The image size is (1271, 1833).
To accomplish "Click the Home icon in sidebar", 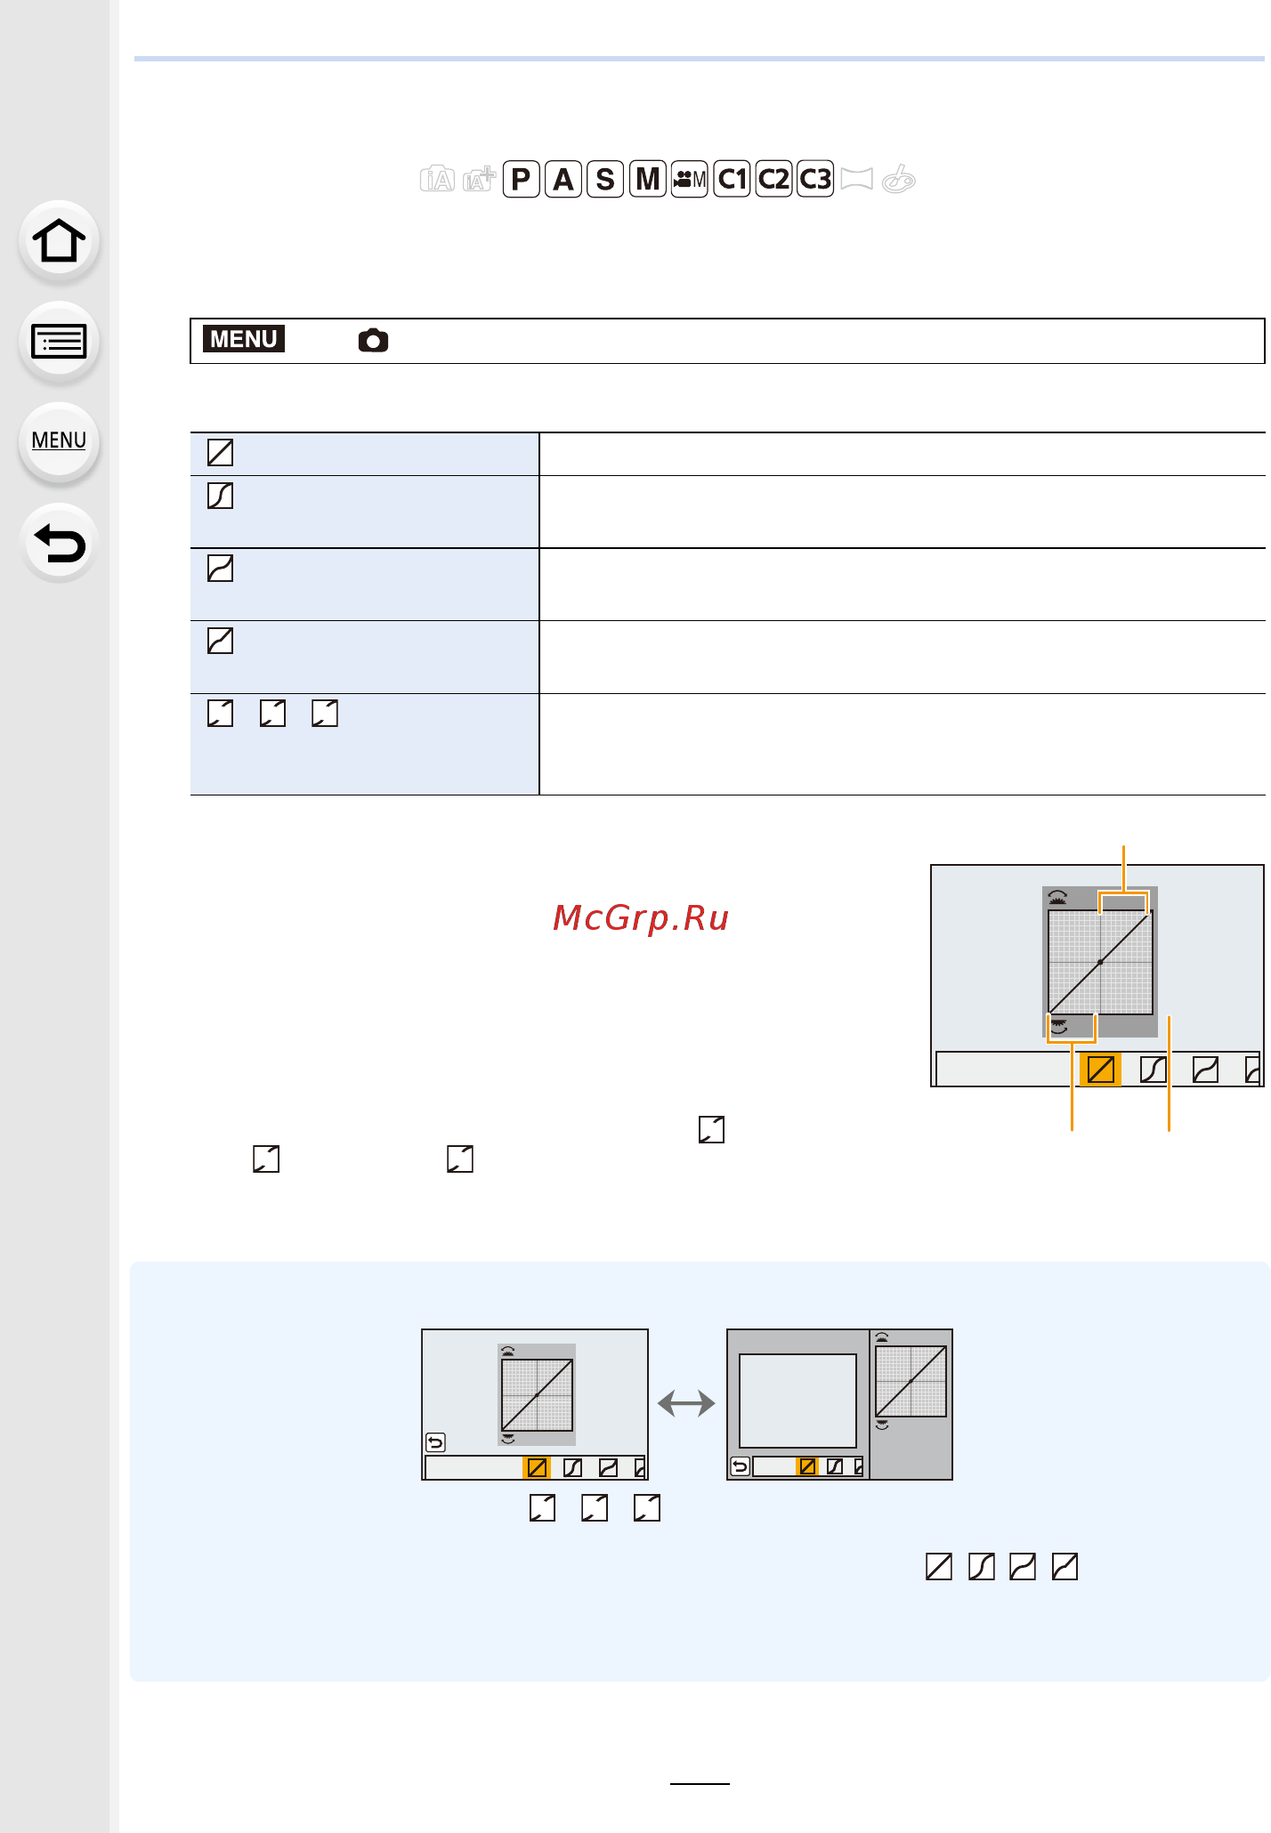I will (x=59, y=240).
